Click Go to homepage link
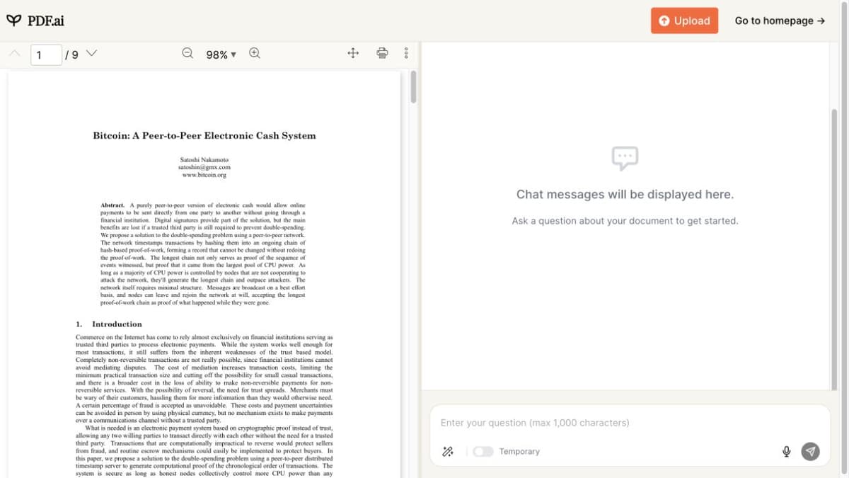 [780, 21]
